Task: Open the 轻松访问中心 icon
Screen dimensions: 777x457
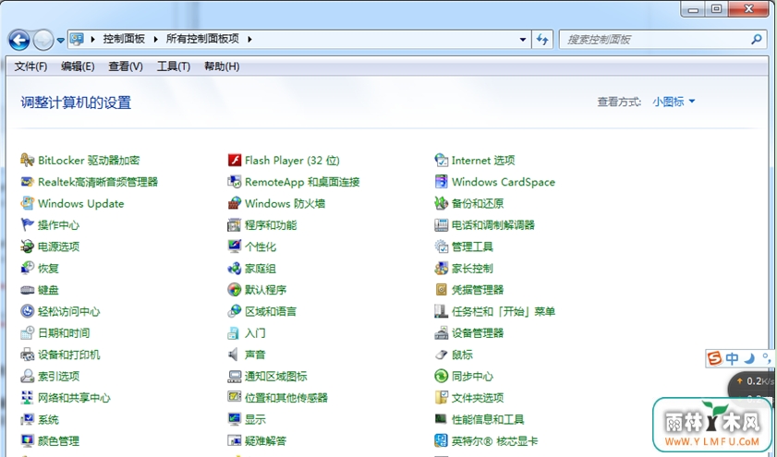Action: pos(27,311)
